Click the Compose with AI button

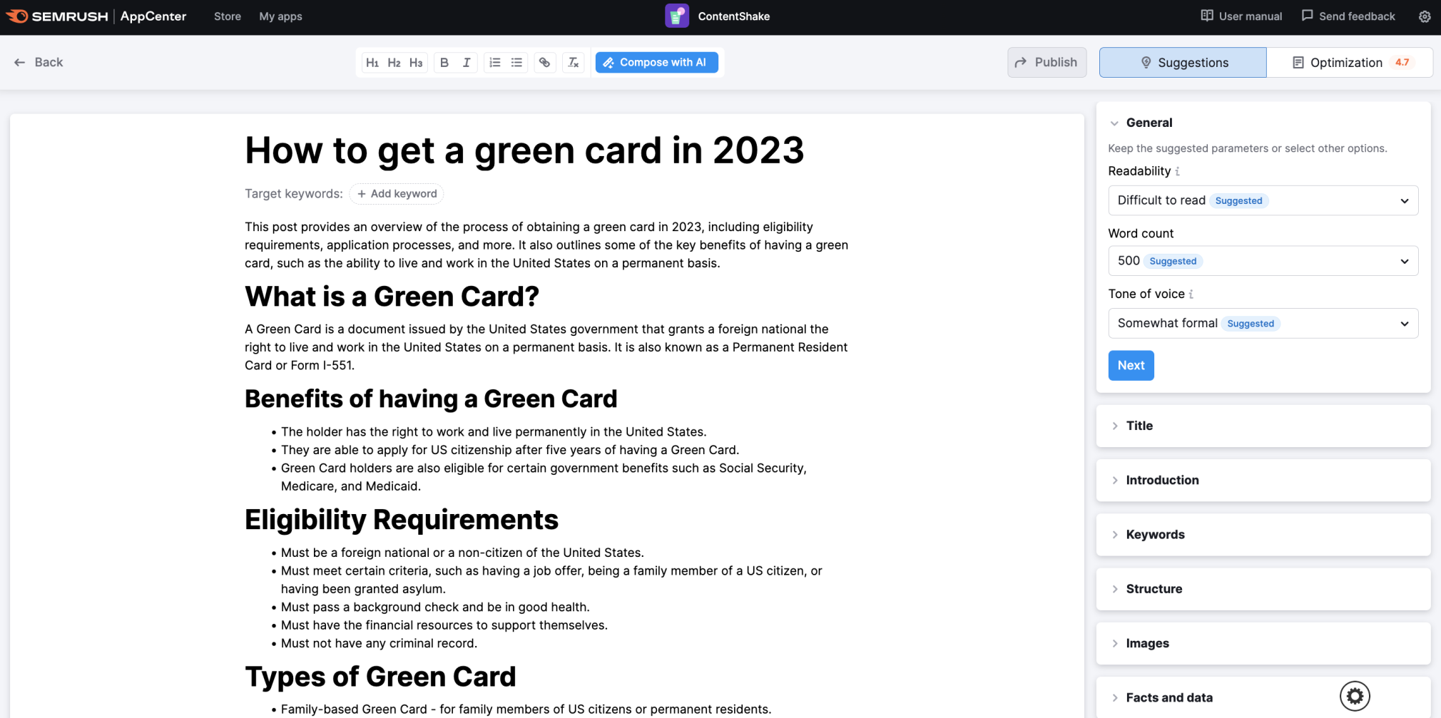coord(656,63)
